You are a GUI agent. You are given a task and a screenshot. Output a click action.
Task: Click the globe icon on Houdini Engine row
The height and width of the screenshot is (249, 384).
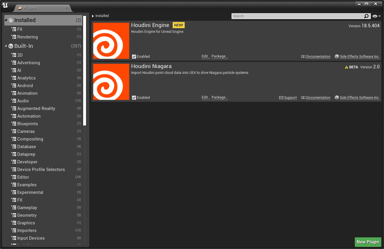coord(337,57)
